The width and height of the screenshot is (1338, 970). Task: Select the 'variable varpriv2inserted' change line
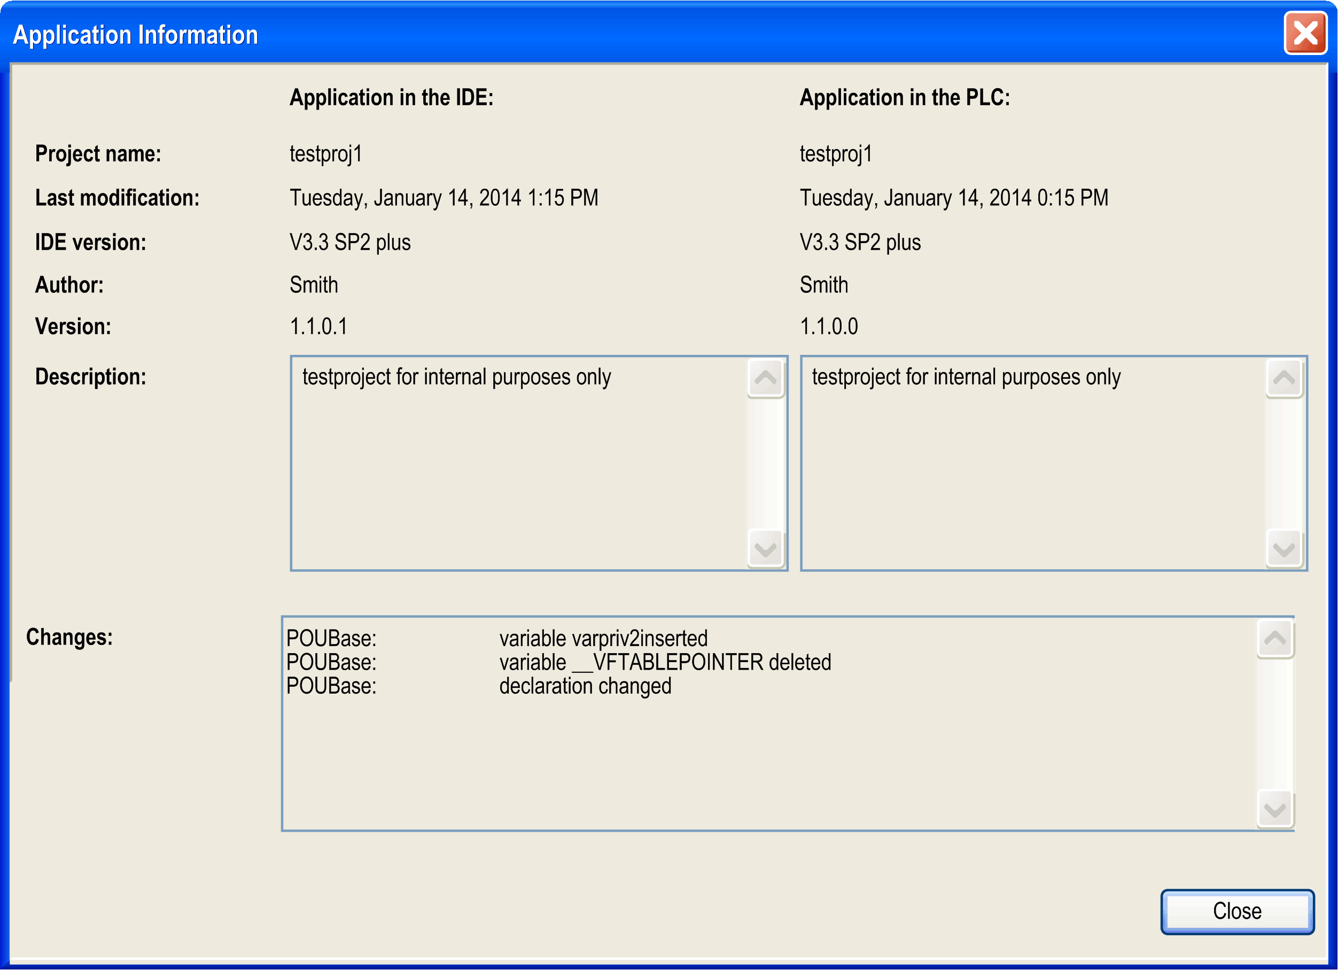(x=603, y=639)
